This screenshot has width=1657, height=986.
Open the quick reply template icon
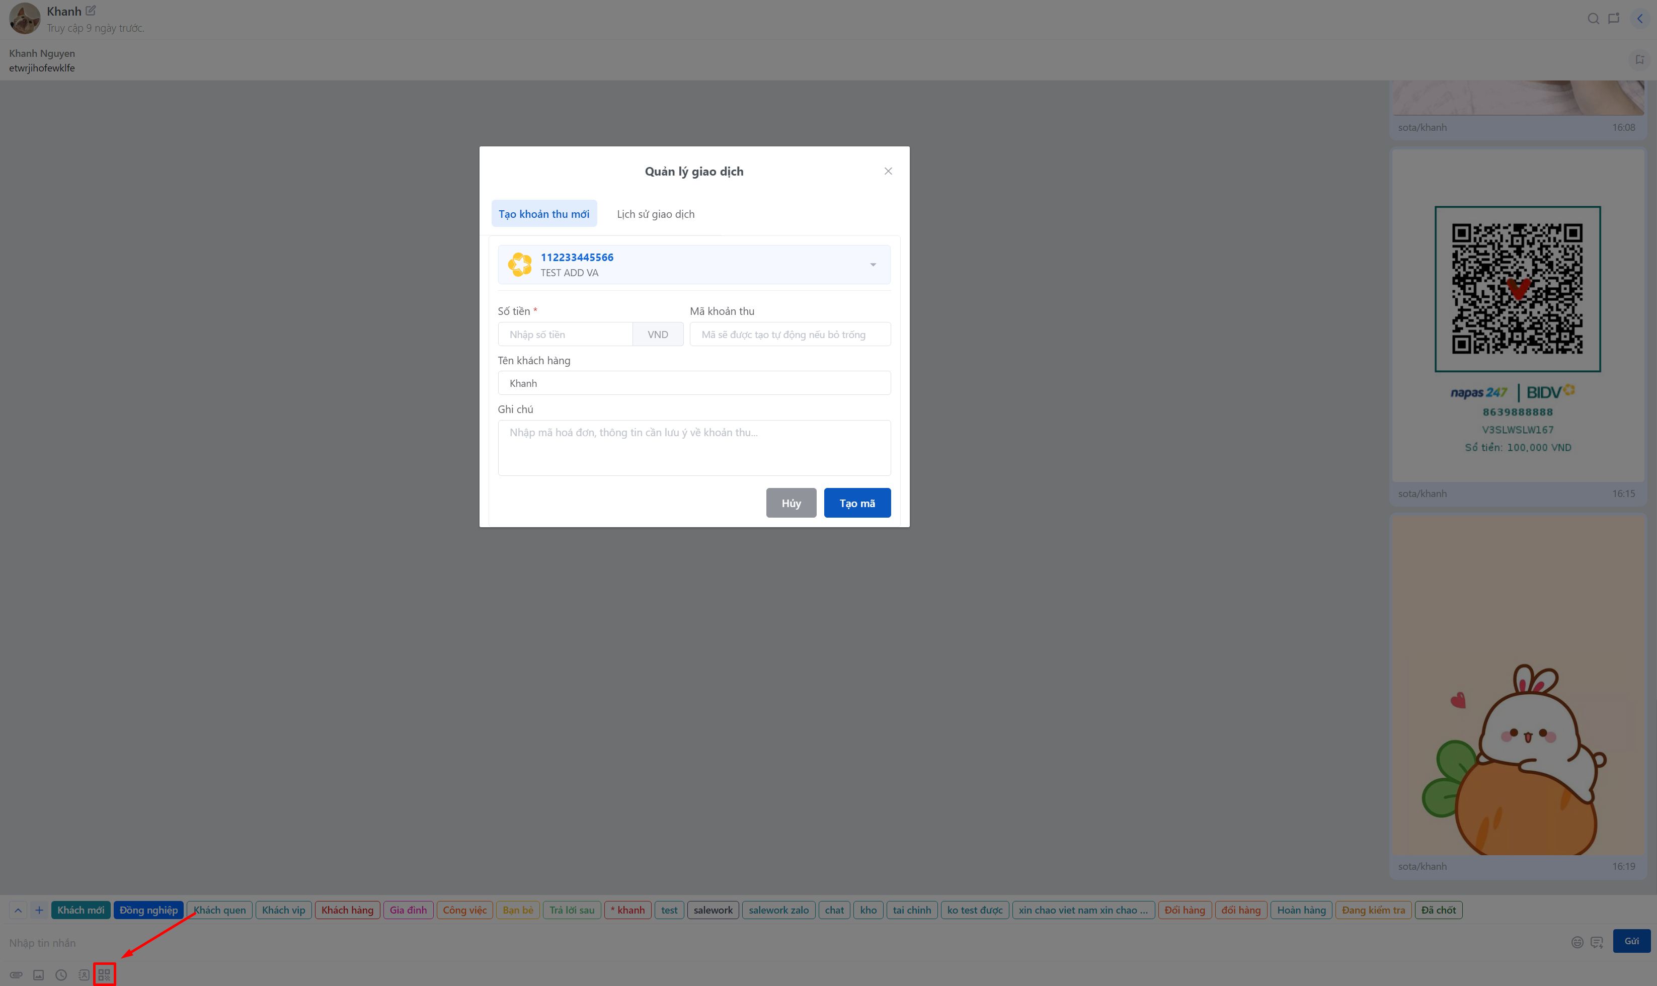(x=1597, y=942)
